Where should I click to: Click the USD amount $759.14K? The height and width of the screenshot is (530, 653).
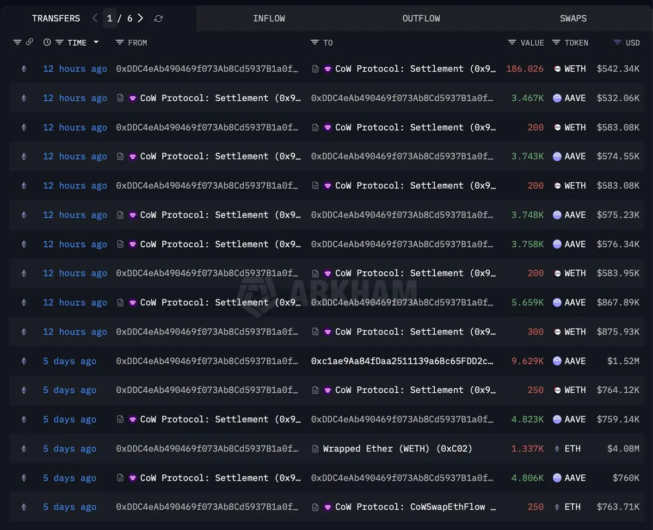(x=618, y=419)
